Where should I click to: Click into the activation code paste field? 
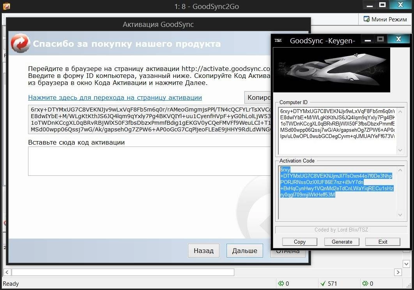click(x=150, y=161)
